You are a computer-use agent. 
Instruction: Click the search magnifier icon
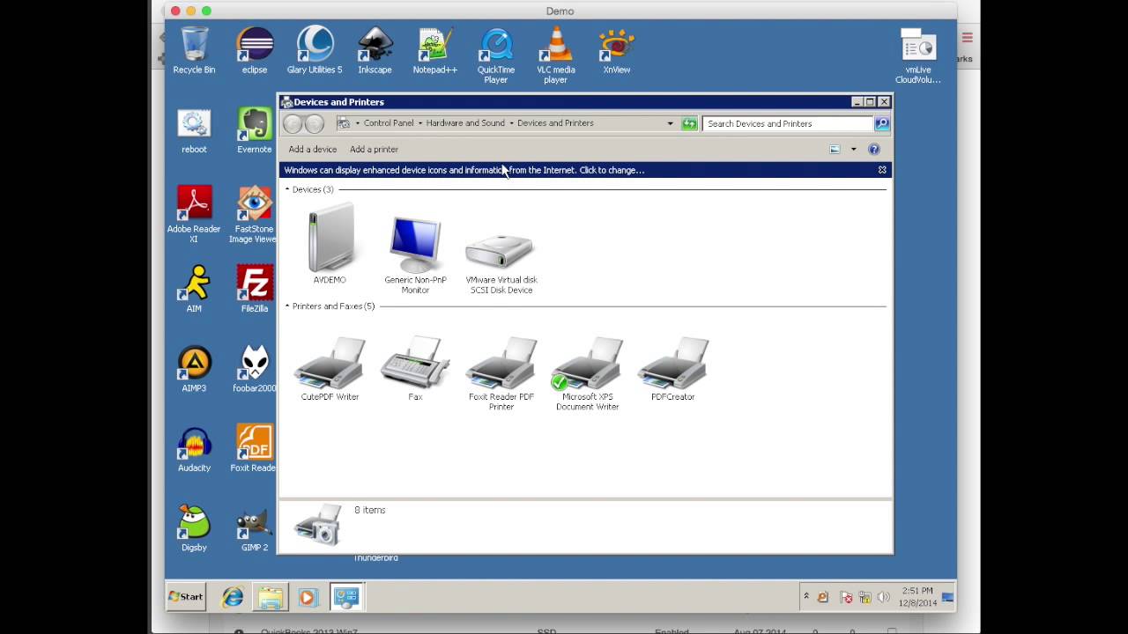pos(881,123)
